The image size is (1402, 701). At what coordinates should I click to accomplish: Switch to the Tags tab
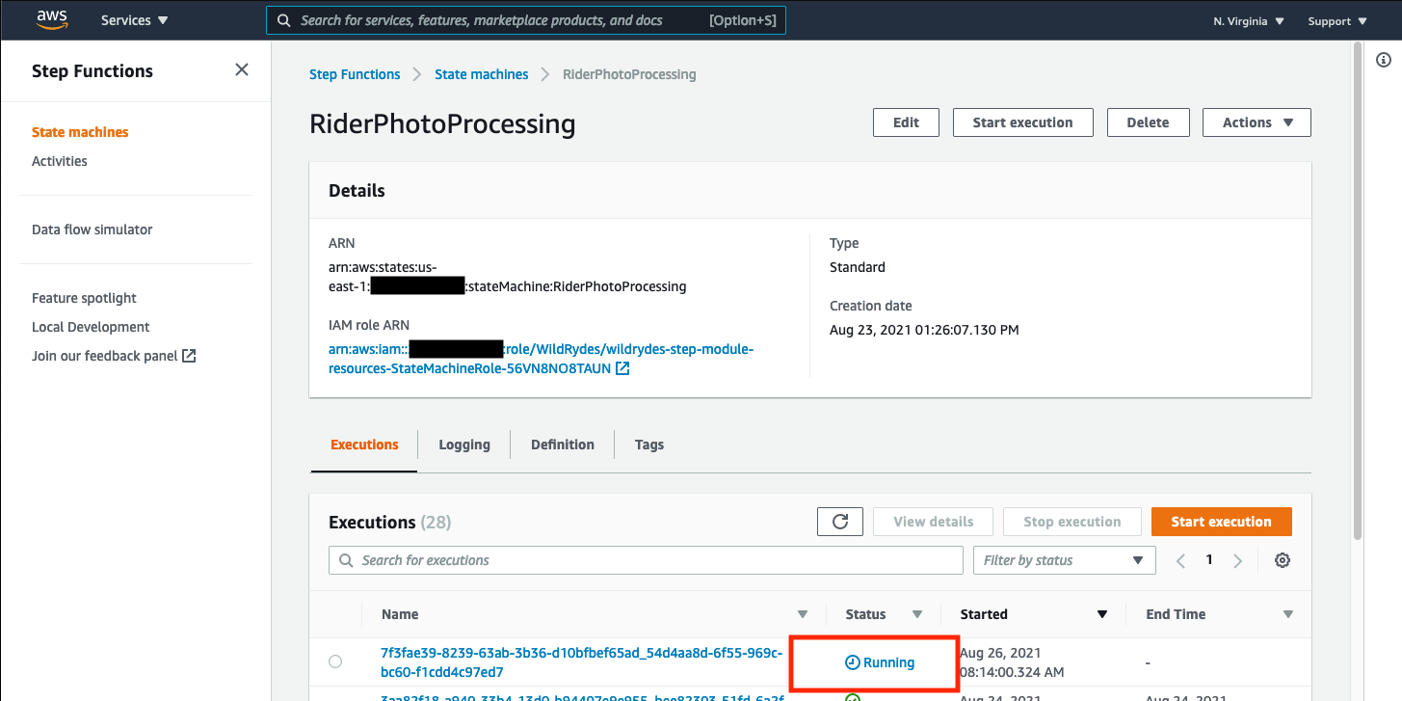tap(649, 445)
